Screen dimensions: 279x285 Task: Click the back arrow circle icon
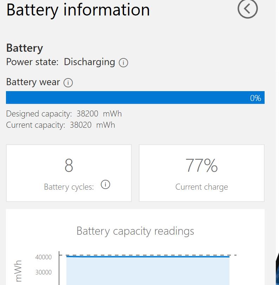pyautogui.click(x=247, y=8)
